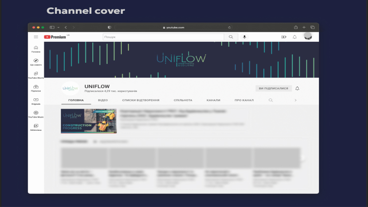This screenshot has width=368, height=207.
Task: Click the UNIFLOW channel avatar
Action: (x=70, y=89)
